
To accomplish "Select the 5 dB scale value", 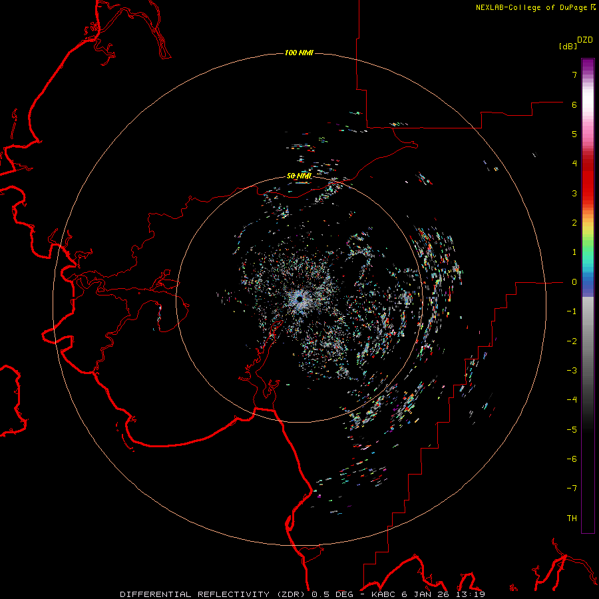I will tap(574, 134).
